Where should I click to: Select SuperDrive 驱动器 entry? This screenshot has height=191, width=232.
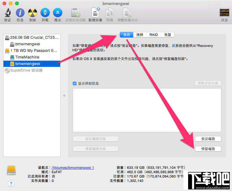(32, 70)
